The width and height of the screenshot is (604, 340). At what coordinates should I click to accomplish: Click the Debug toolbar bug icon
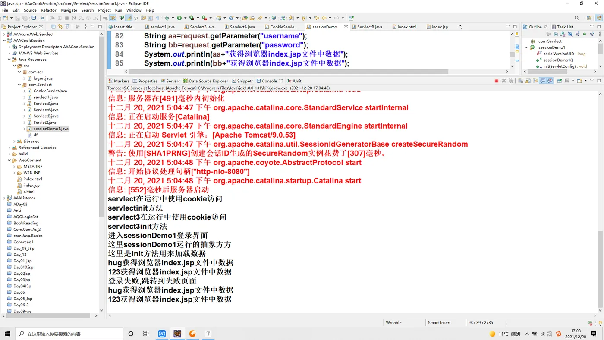167,18
